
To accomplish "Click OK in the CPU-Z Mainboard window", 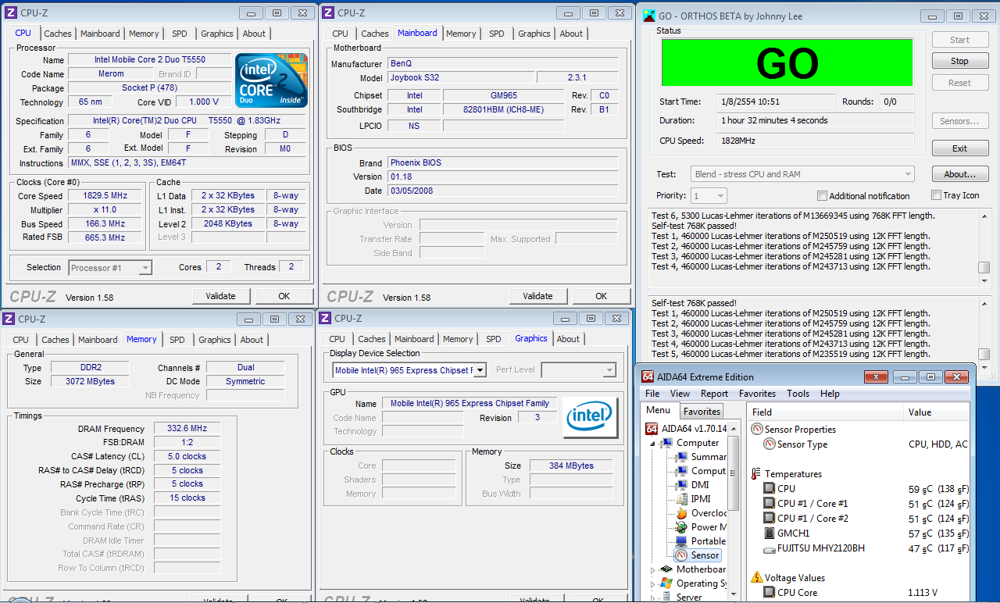I will [x=601, y=296].
